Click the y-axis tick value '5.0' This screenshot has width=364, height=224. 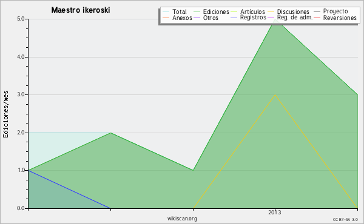(x=21, y=19)
